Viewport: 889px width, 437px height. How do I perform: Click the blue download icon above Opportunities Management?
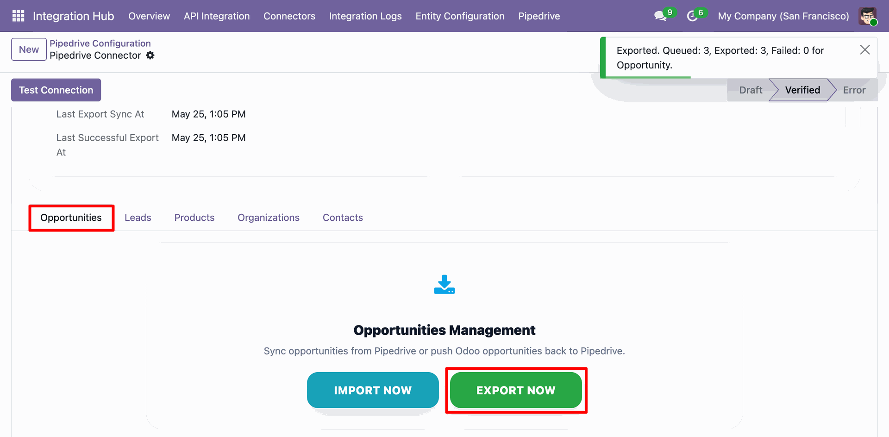(x=444, y=285)
